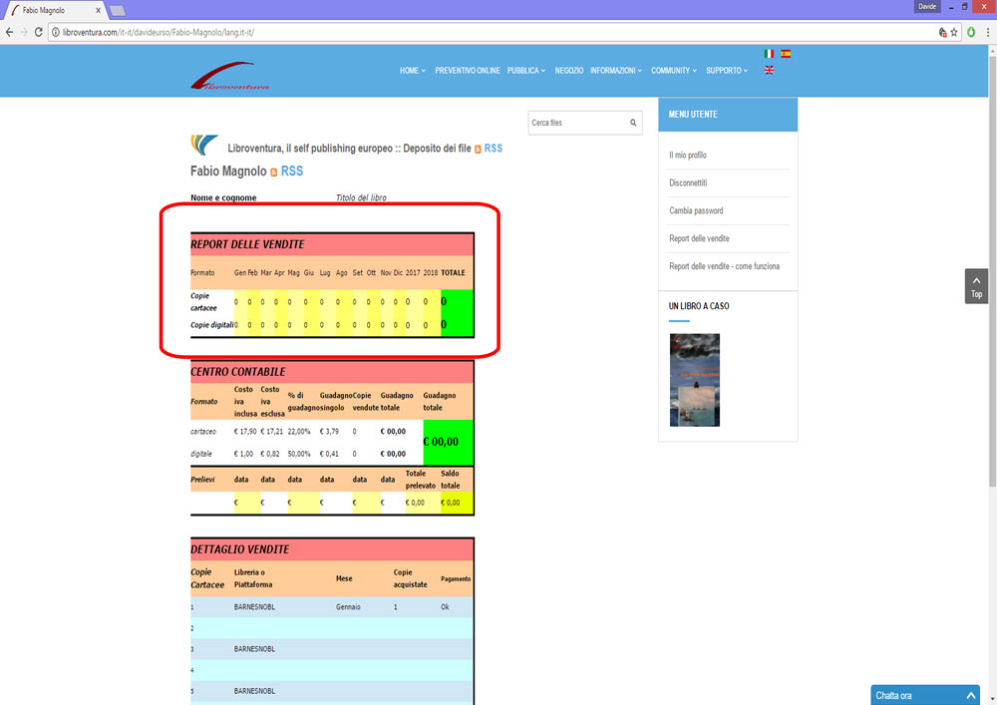Select the Spanish flag icon
Image resolution: width=997 pixels, height=705 pixels.
(786, 54)
